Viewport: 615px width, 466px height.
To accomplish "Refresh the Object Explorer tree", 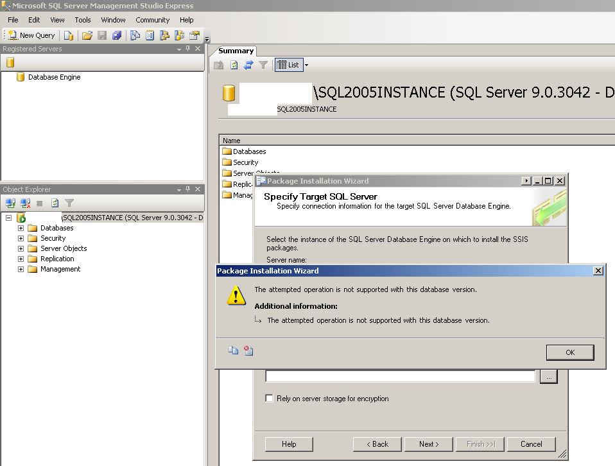I will pos(55,203).
